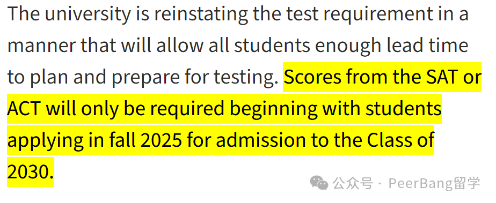
Task: Click the highlighted word "Scores"
Action: [x=312, y=77]
